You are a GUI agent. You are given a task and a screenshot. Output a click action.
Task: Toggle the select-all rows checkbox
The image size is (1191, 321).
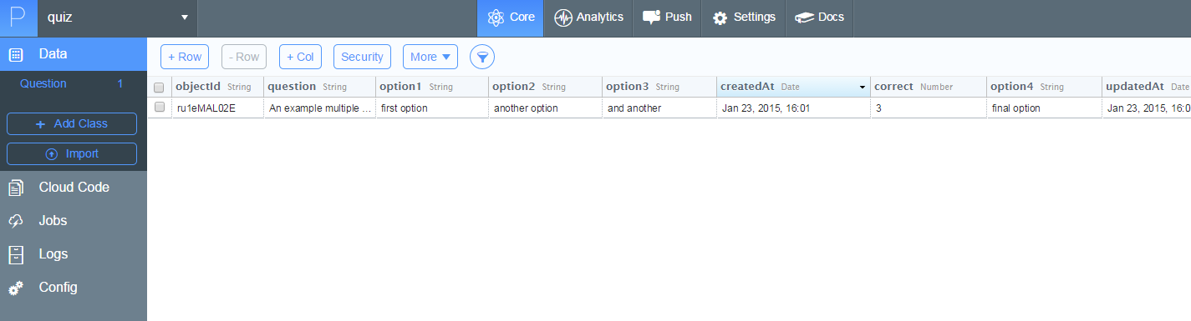pos(160,87)
